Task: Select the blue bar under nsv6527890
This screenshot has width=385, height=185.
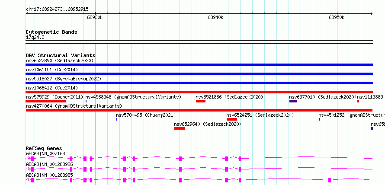Action: tap(199, 65)
